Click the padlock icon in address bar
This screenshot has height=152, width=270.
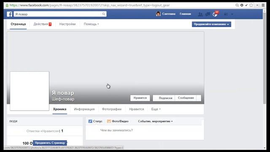click(7, 5)
